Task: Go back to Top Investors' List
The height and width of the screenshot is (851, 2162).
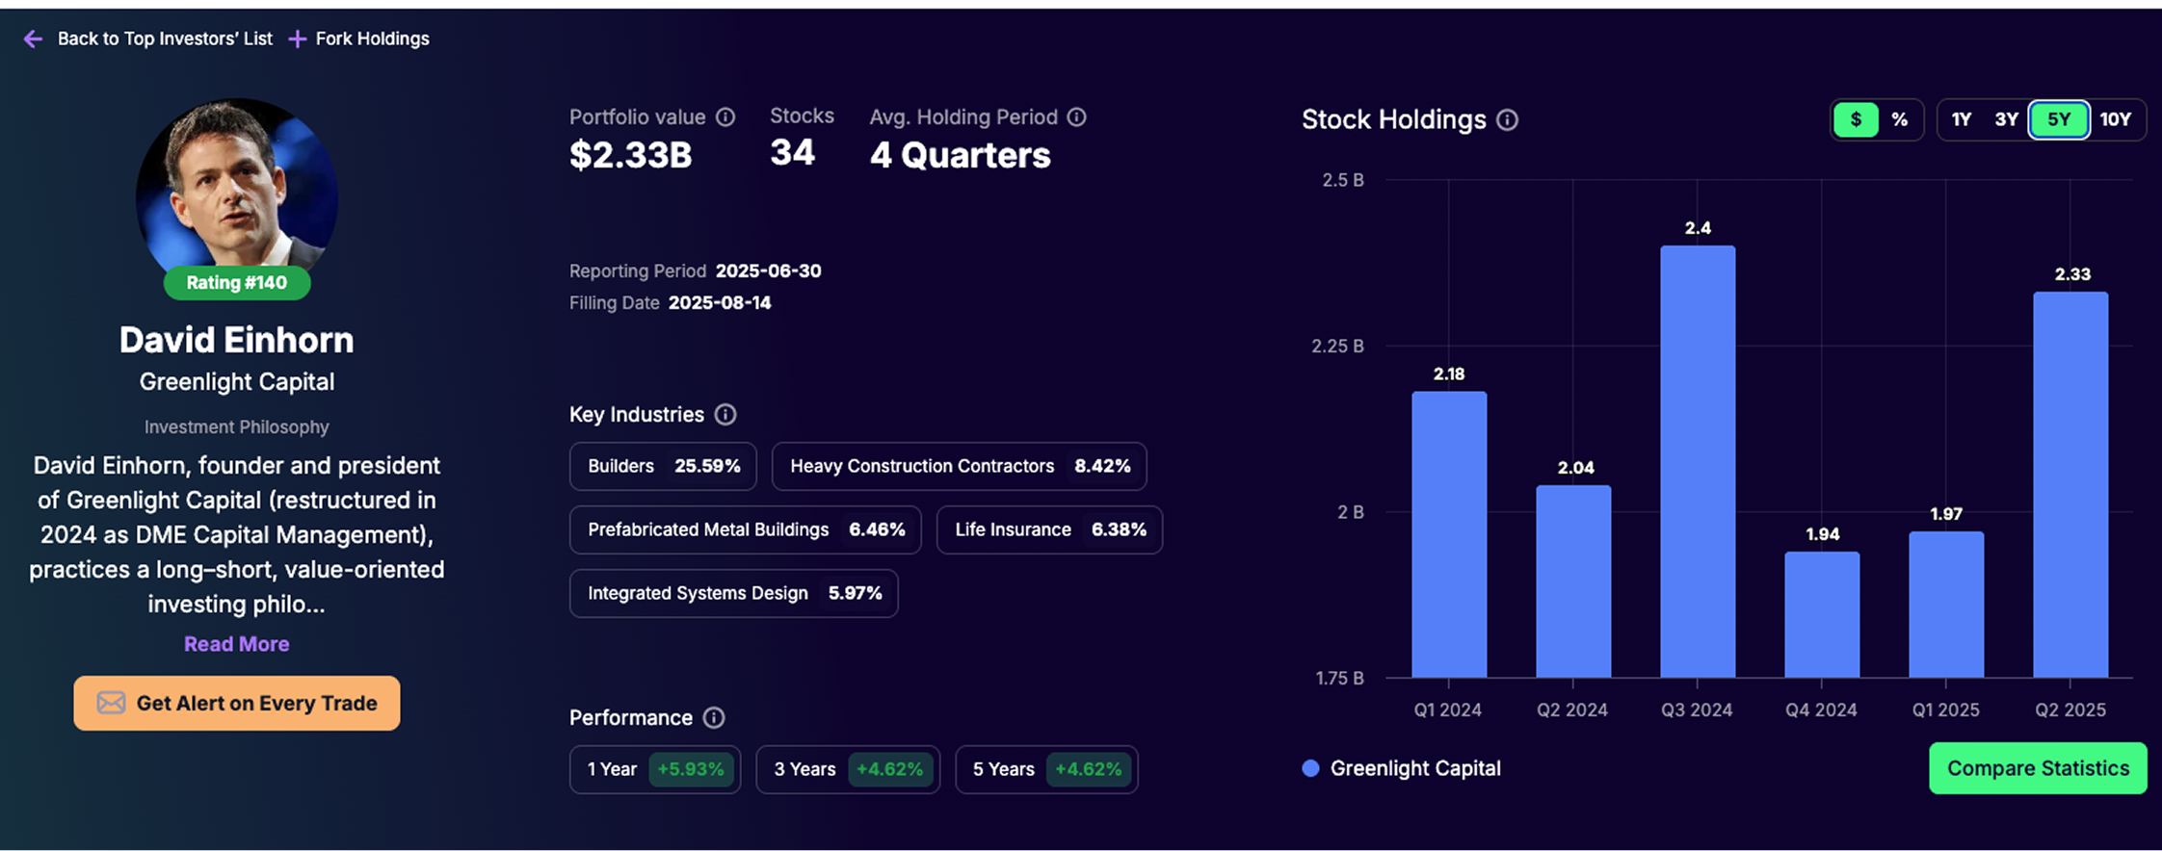Action: pos(165,39)
